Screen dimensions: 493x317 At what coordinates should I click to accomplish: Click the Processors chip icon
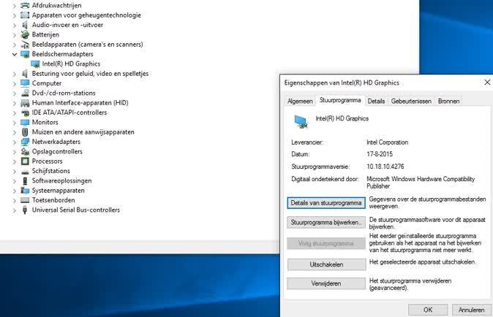[25, 161]
